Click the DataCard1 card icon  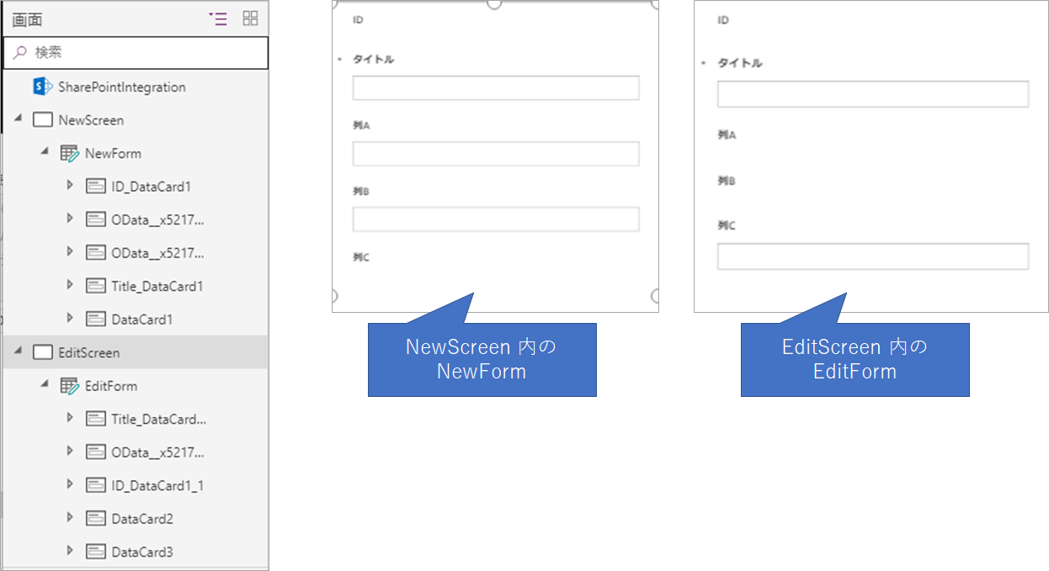[96, 320]
